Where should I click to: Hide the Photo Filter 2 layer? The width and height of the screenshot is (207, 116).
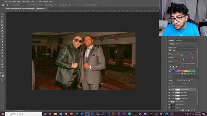coord(169,92)
